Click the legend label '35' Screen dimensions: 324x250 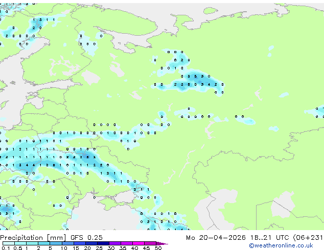click(x=123, y=248)
